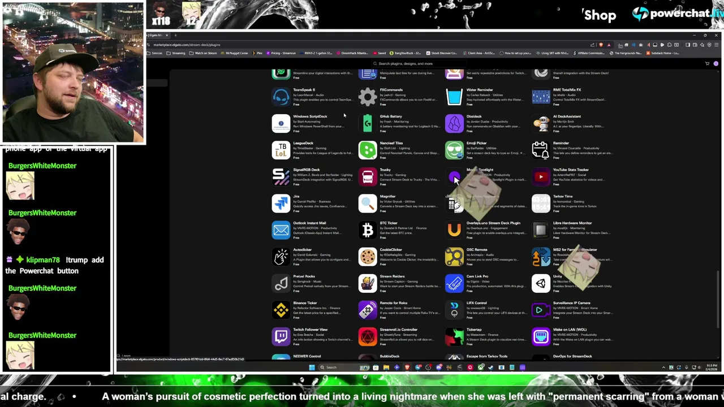This screenshot has width=724, height=407.
Task: Click the Windows Start button on taskbar
Action: (x=312, y=367)
